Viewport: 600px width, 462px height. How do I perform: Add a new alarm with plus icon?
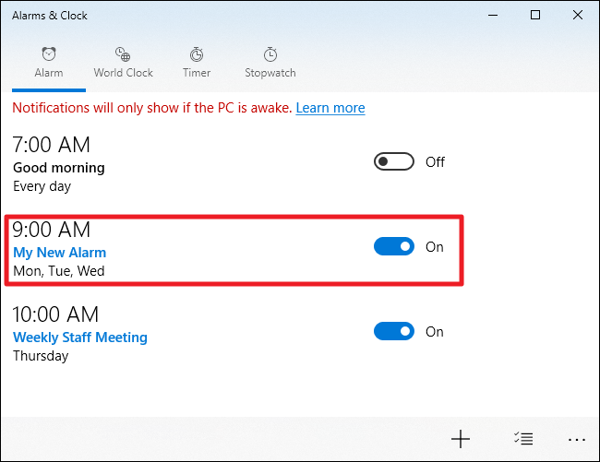460,439
